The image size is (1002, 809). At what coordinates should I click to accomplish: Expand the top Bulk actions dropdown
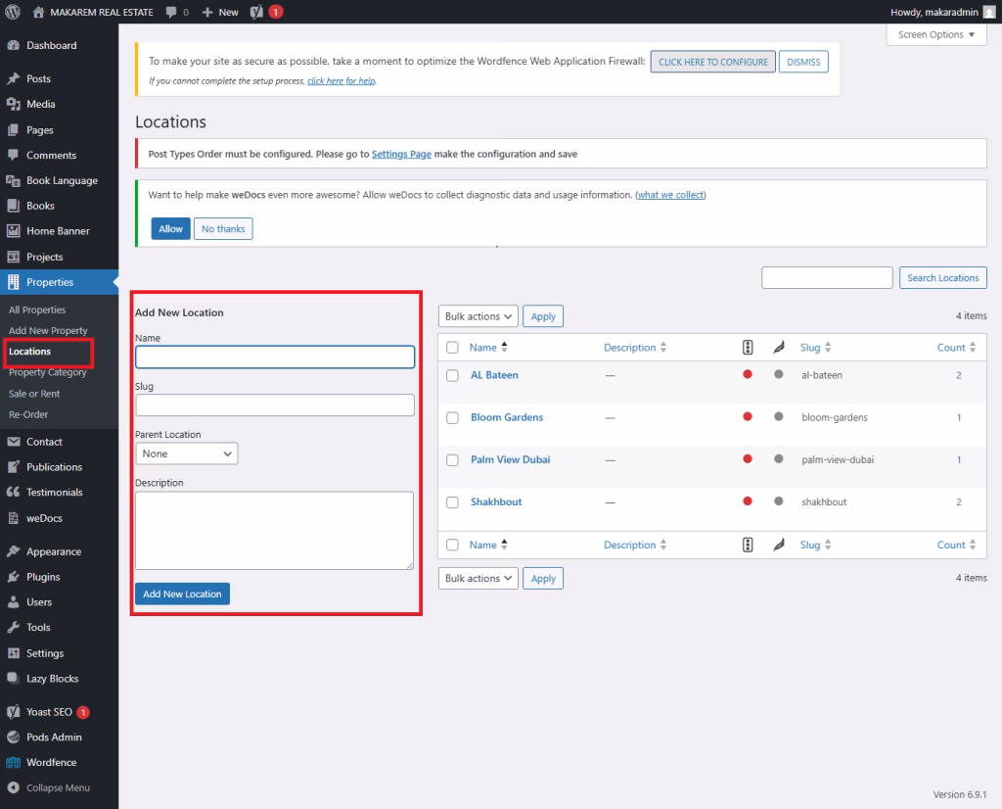[x=478, y=316]
